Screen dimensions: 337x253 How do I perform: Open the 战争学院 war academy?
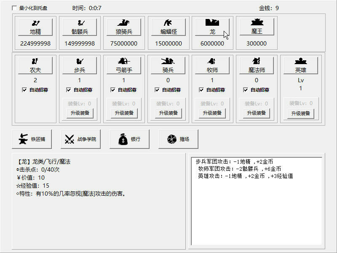point(80,139)
